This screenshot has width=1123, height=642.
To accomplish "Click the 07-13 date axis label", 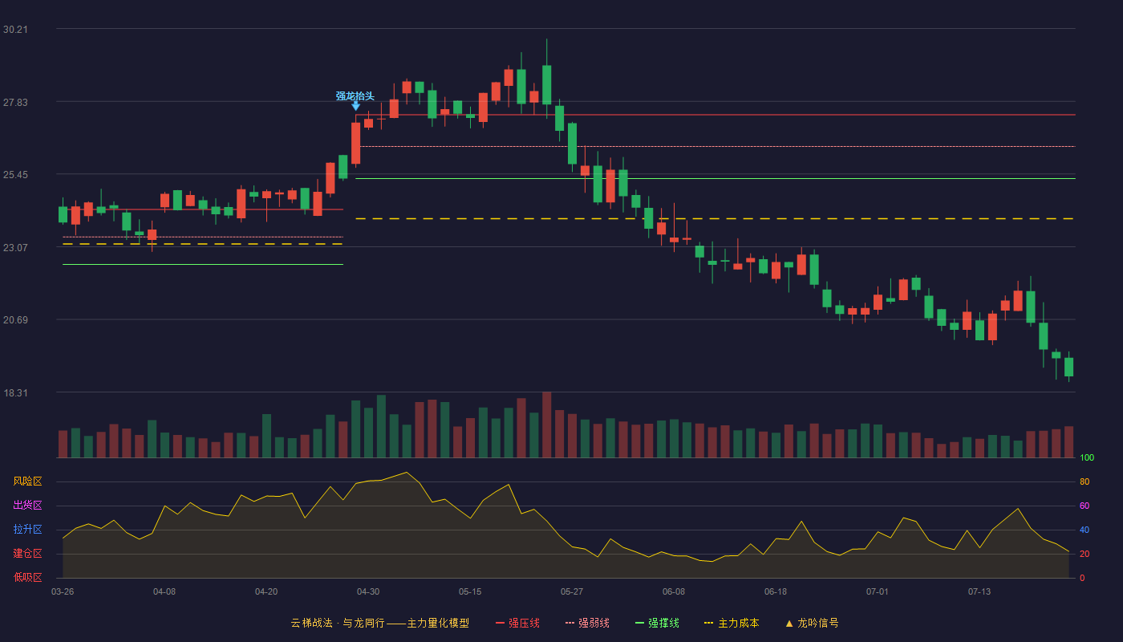I will point(979,591).
